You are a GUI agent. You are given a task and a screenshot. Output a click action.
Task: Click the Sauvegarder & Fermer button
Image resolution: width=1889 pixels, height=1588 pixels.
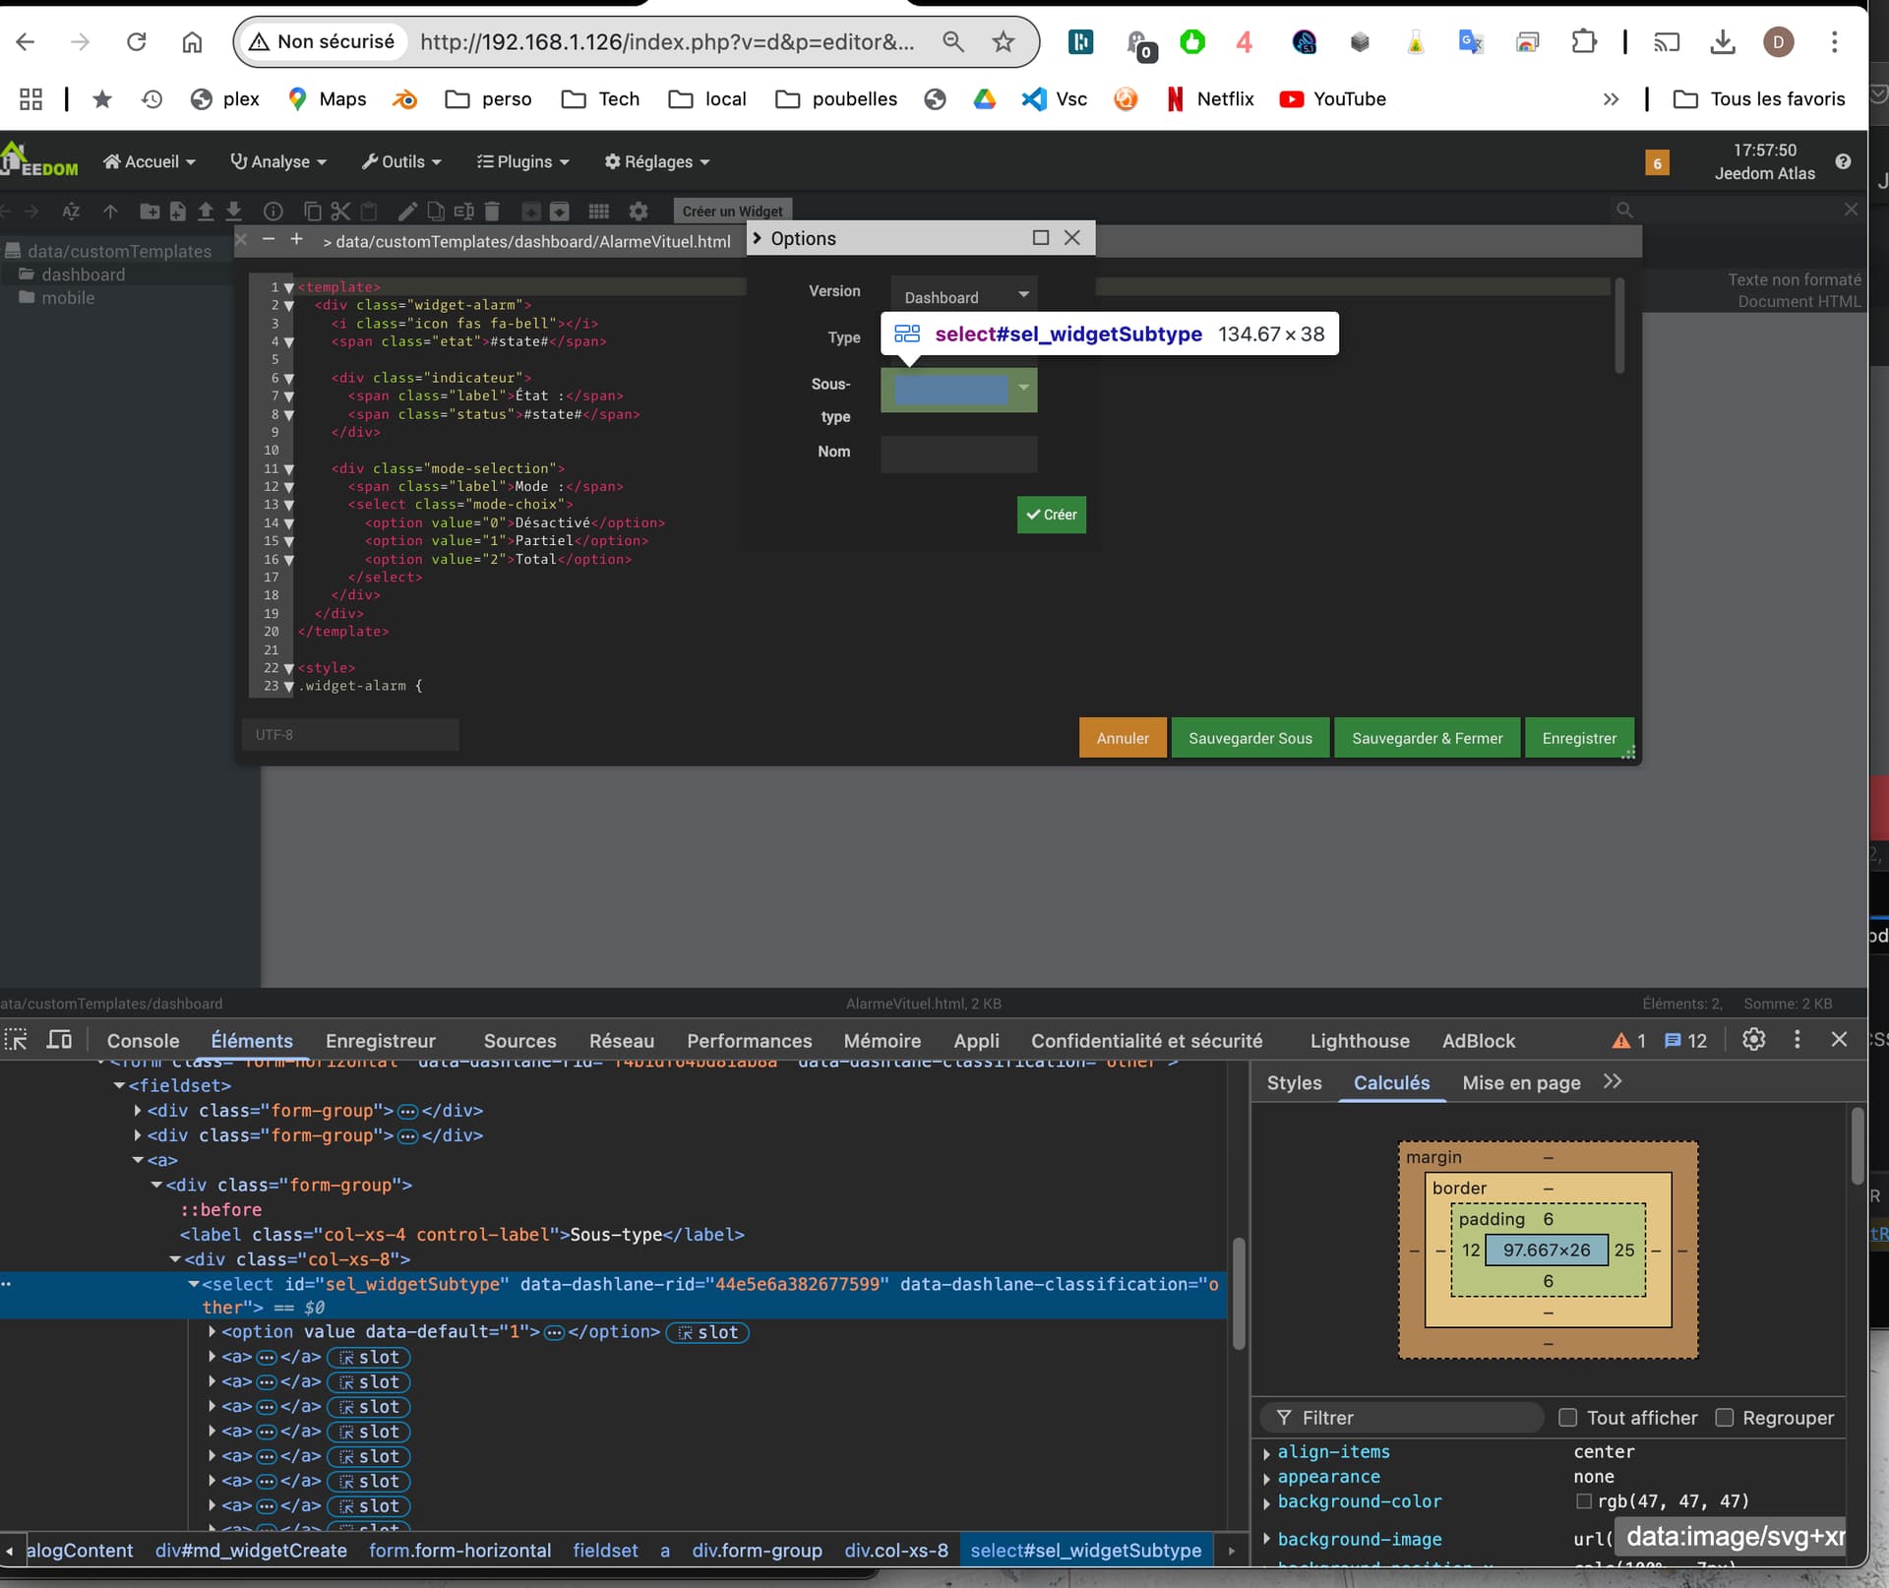(x=1427, y=738)
